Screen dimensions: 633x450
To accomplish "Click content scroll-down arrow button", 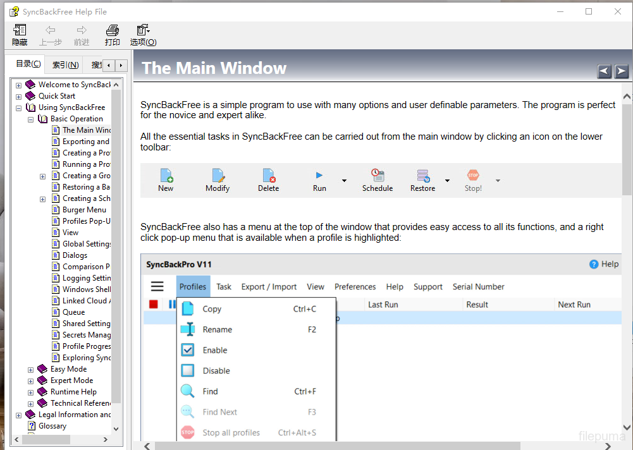I will tap(627, 427).
